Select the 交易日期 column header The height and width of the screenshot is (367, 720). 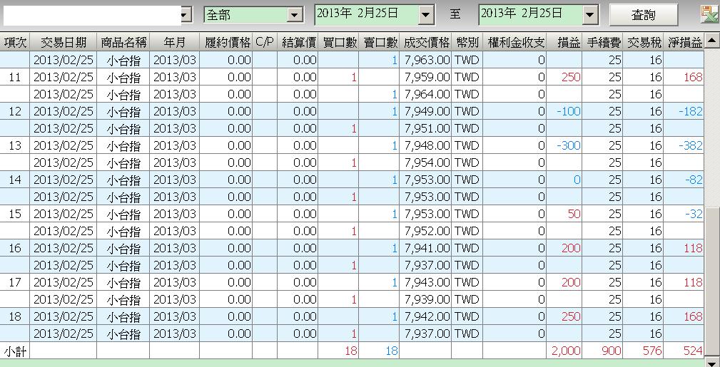[x=64, y=43]
